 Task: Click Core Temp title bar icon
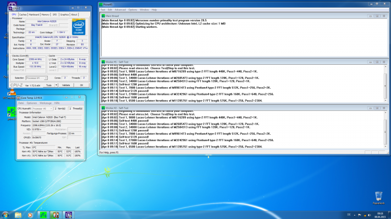coord(19,98)
